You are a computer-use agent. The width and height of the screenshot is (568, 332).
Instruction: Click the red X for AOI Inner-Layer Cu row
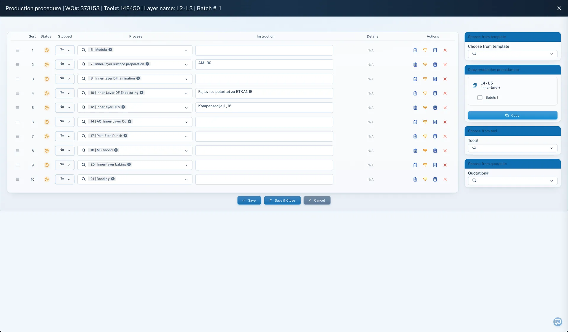click(x=445, y=122)
